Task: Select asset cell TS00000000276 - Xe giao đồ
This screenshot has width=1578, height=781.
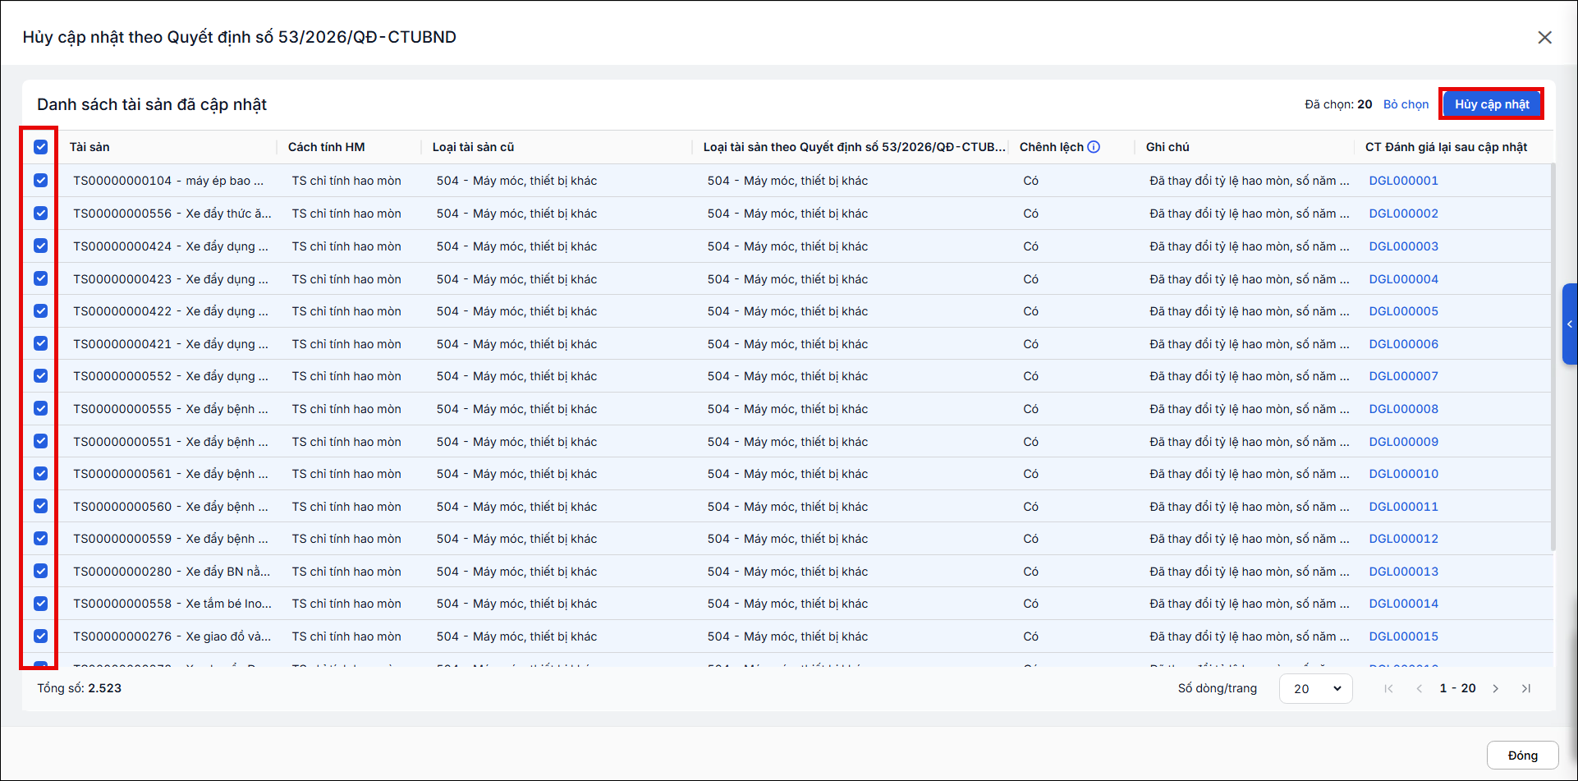Action: [172, 636]
